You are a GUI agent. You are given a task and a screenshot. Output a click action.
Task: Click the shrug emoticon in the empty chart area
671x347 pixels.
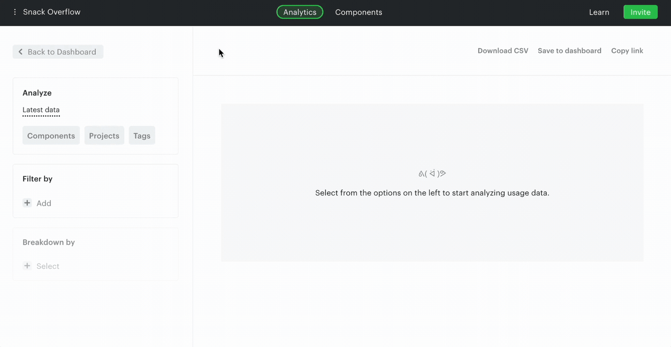432,173
